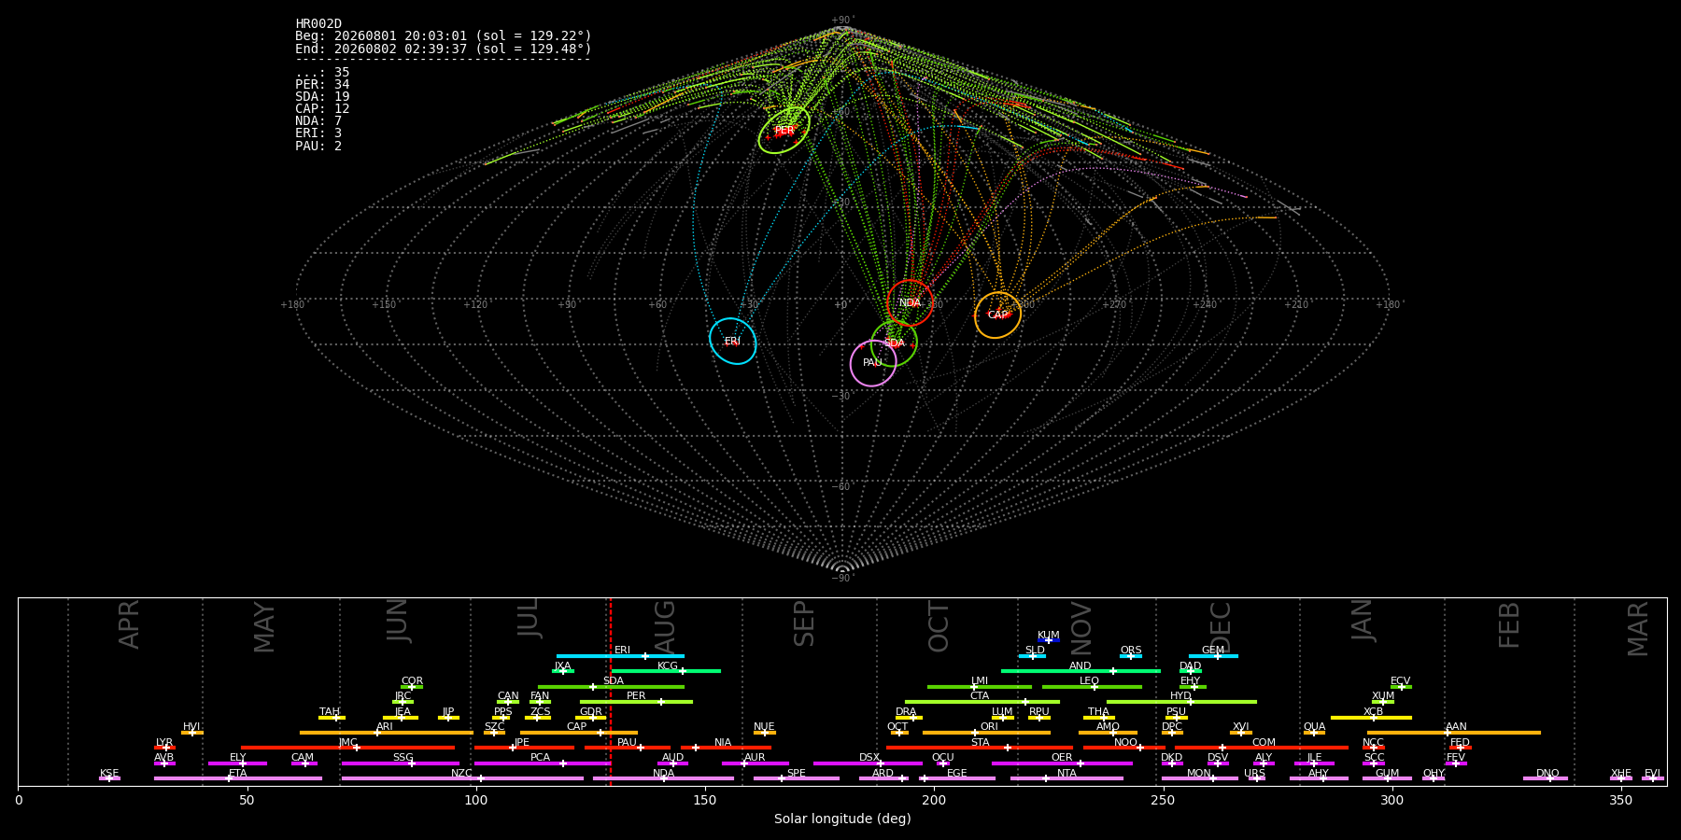Select the NZC pink shower bar

462,778
